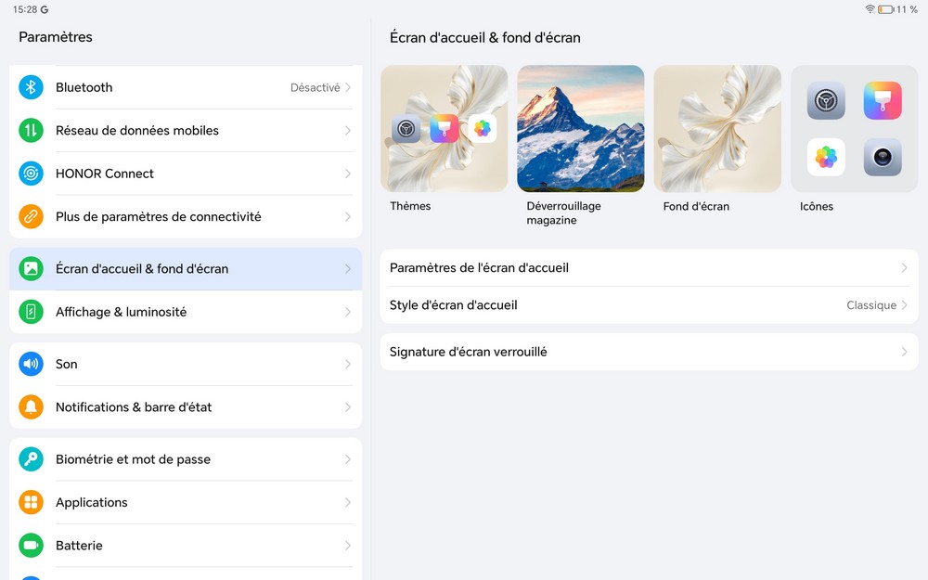Open Plus de paramètres de connectivité
This screenshot has height=580, width=928.
click(x=159, y=217)
